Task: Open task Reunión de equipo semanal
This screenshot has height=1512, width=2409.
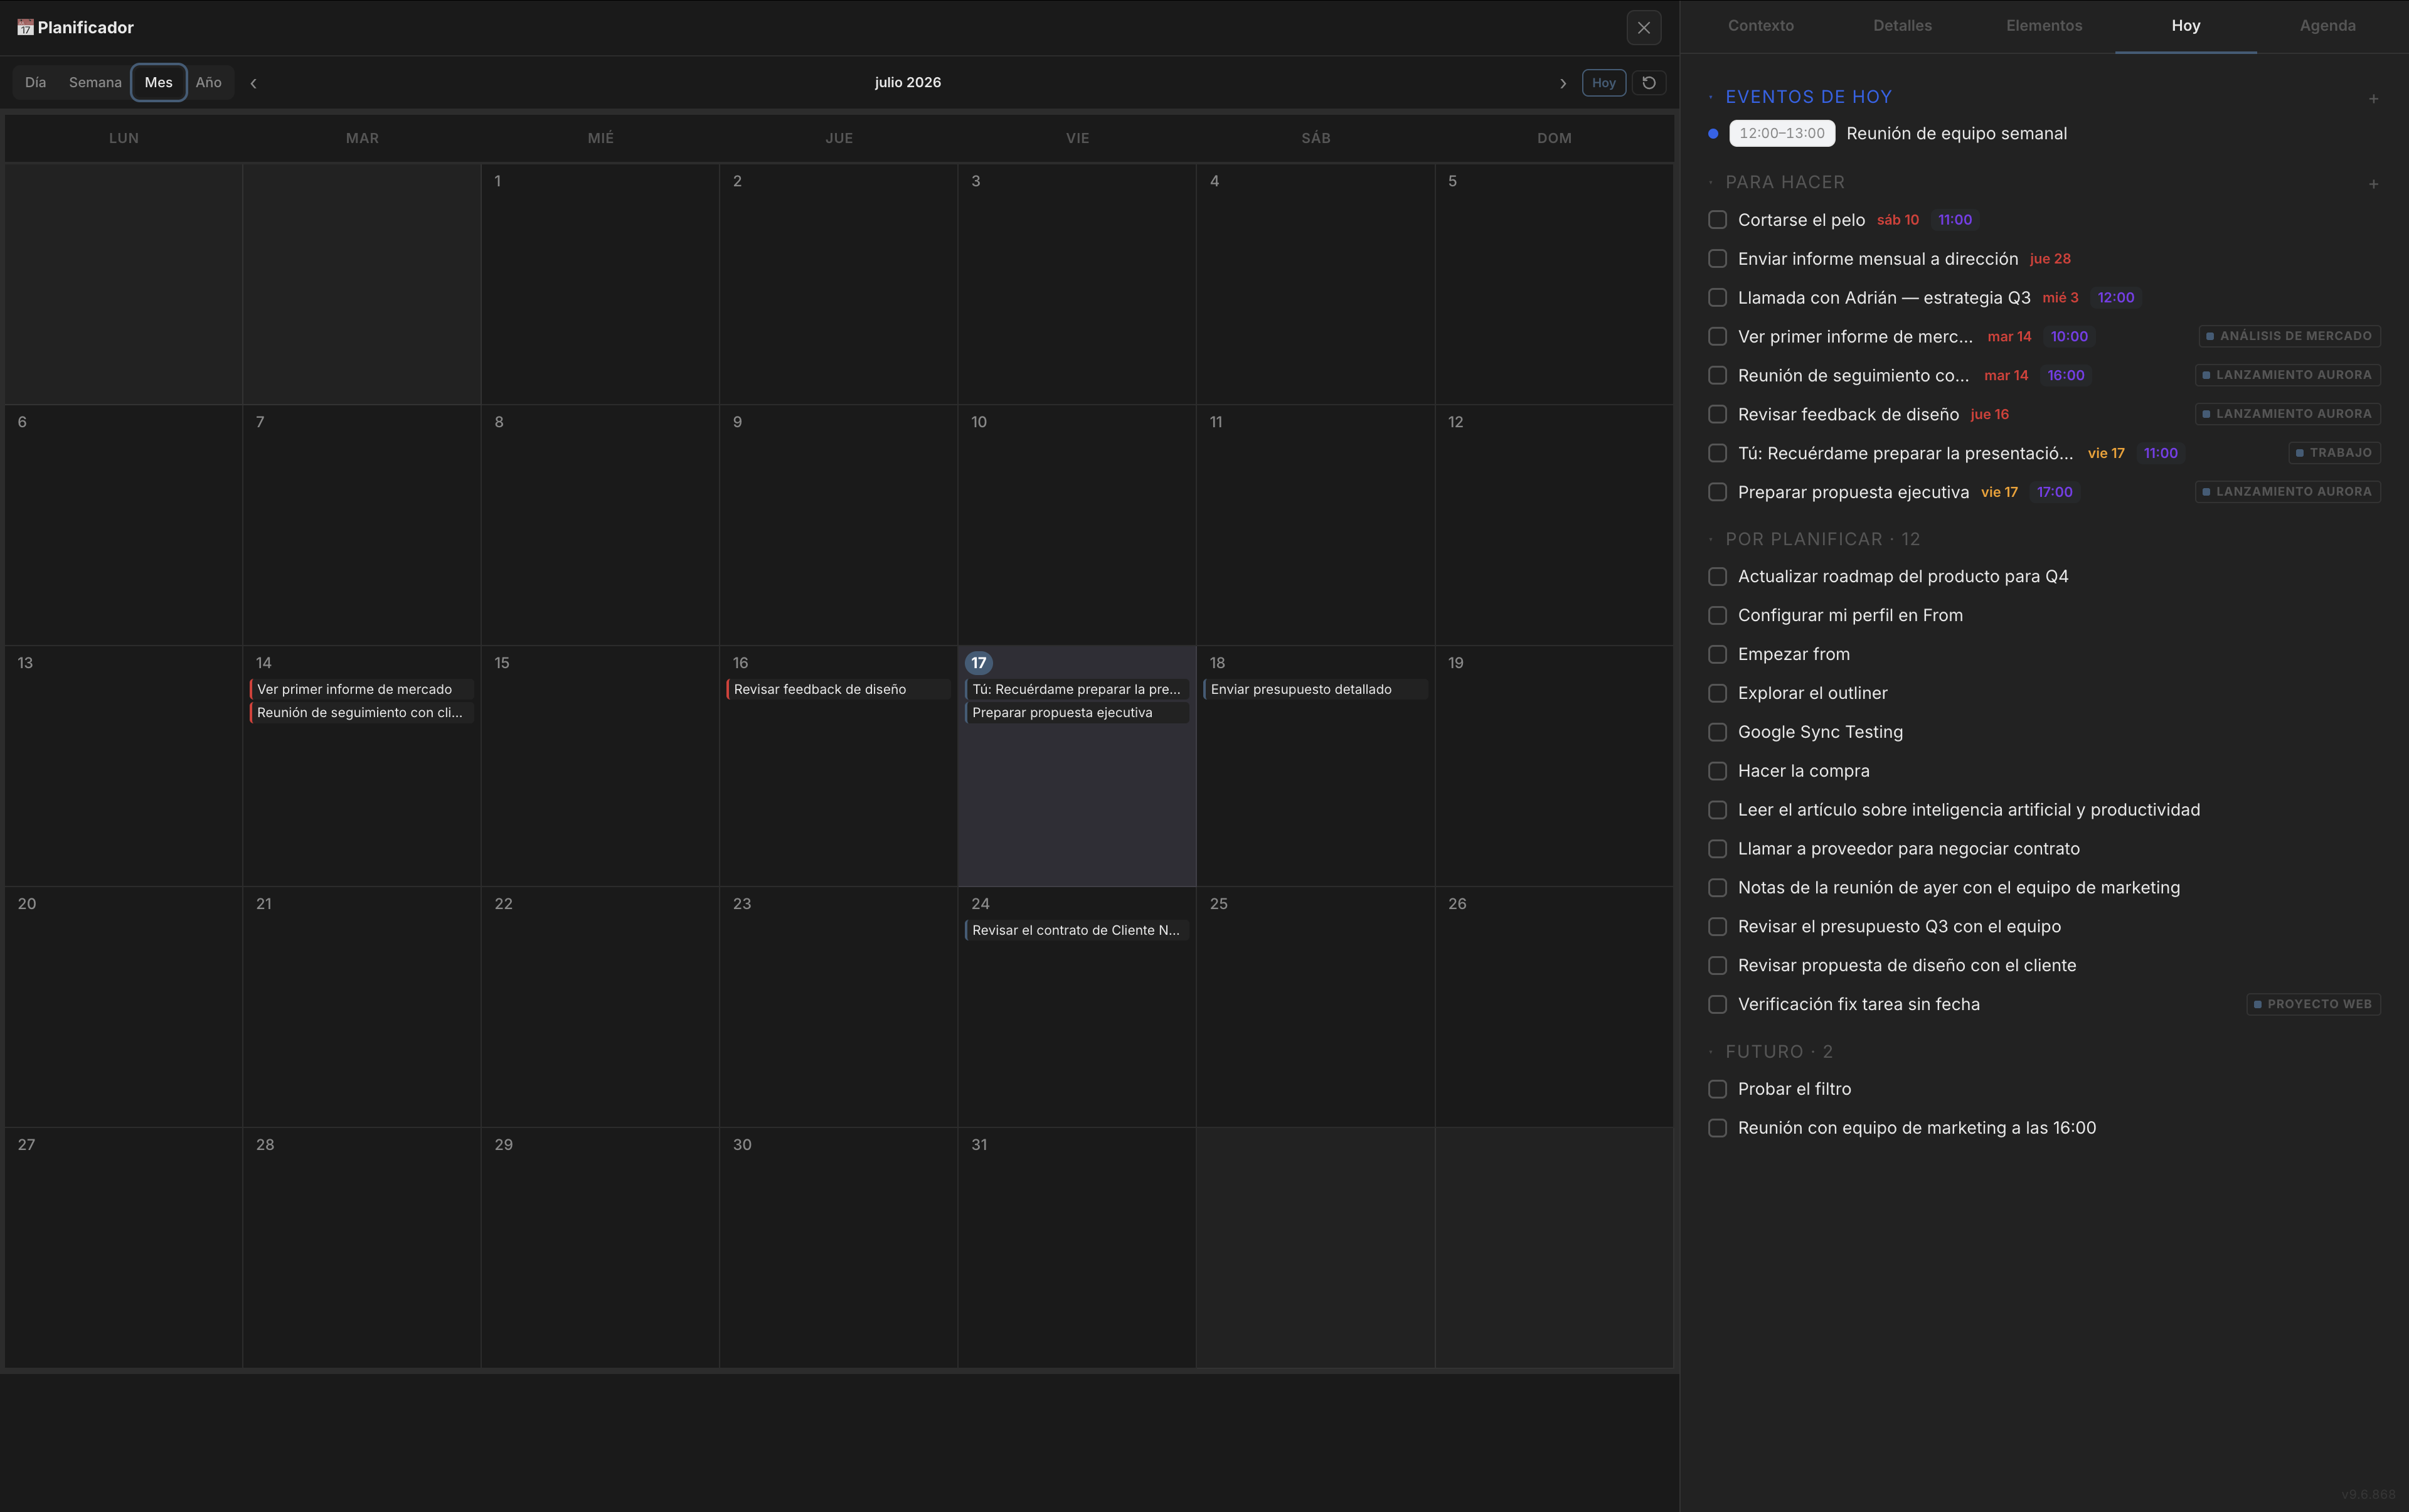Action: click(1956, 134)
